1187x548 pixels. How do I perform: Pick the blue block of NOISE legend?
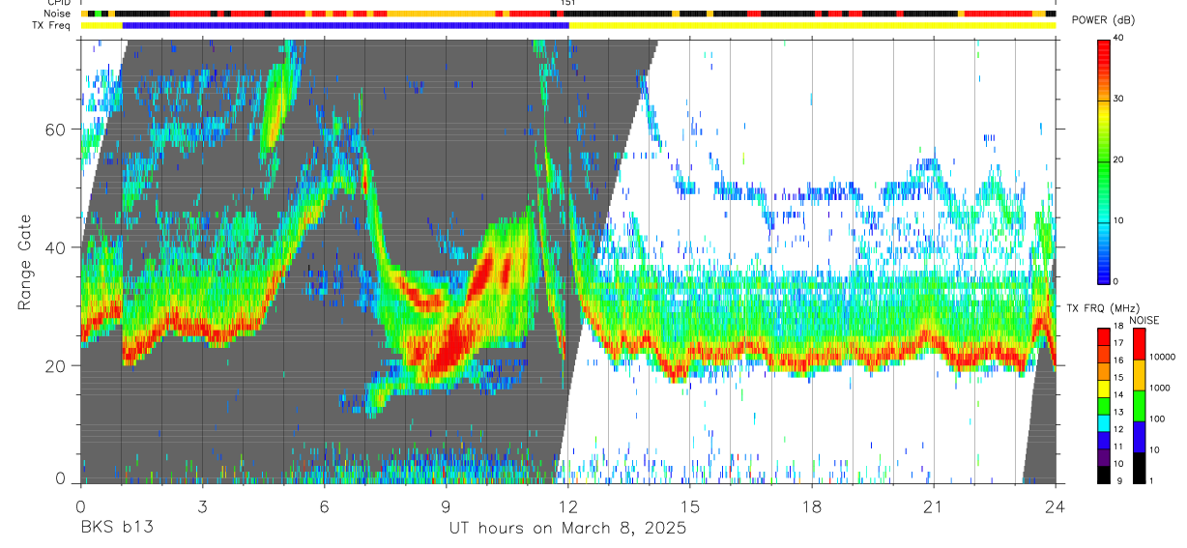tap(1139, 437)
